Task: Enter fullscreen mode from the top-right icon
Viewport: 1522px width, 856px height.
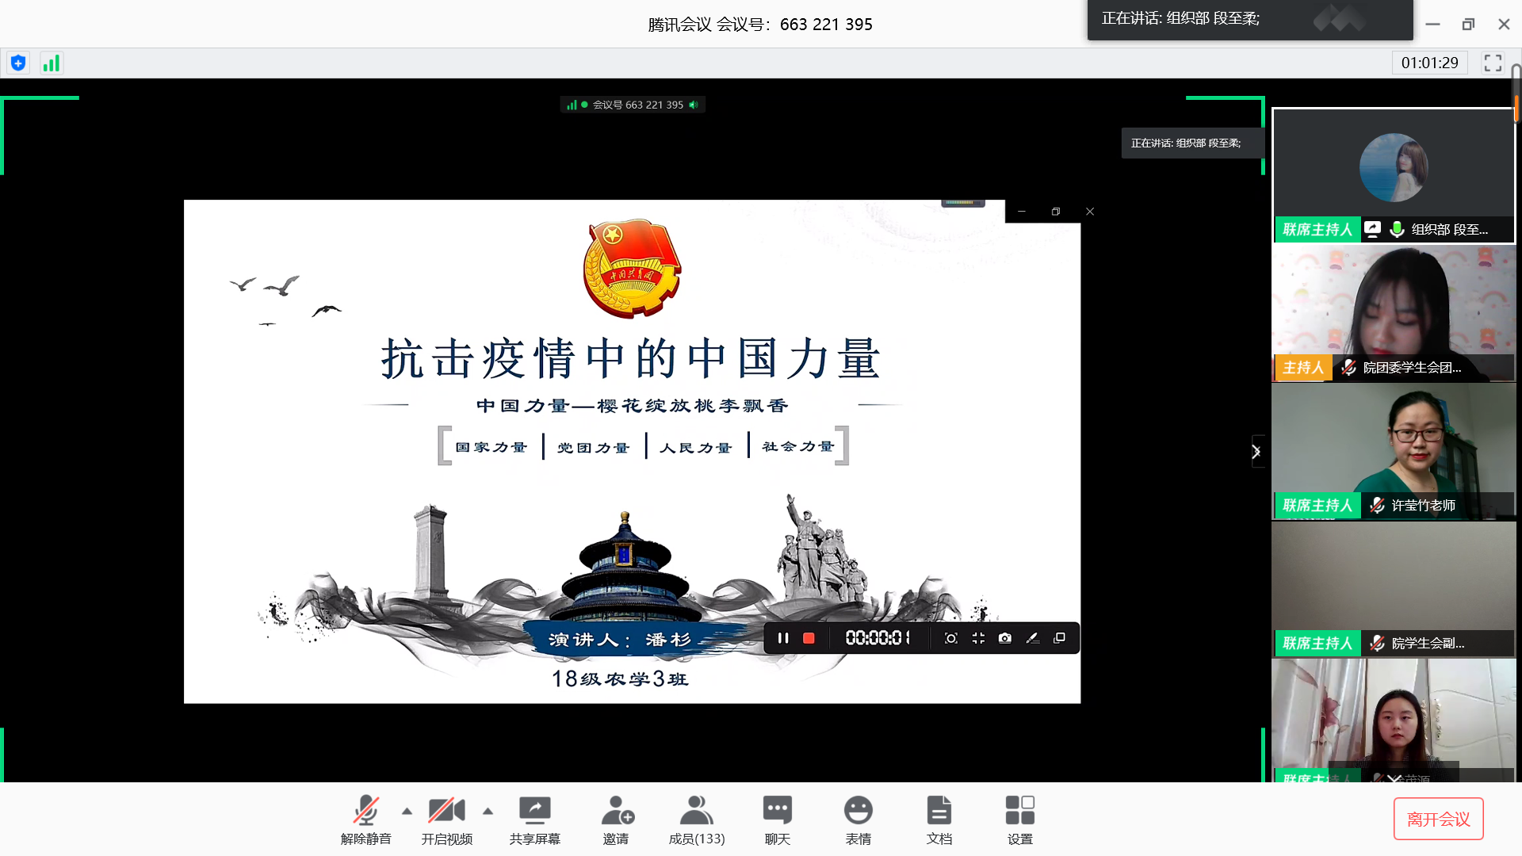Action: 1493,63
